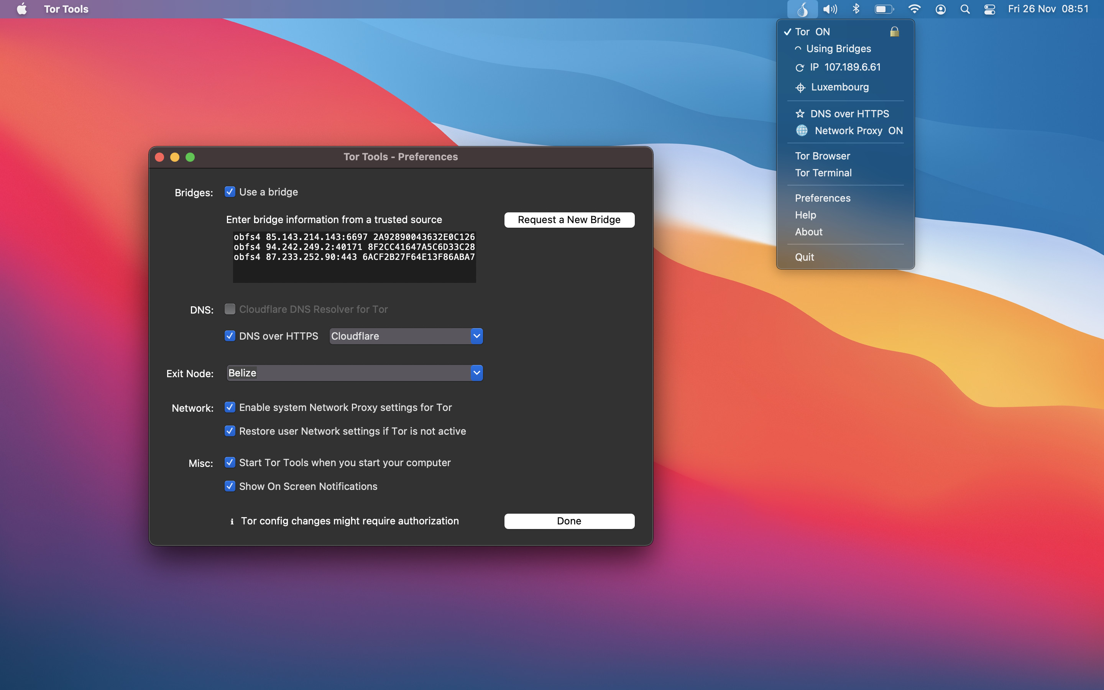Viewport: 1104px width, 690px height.
Task: Click the Using Bridges status text
Action: point(838,49)
